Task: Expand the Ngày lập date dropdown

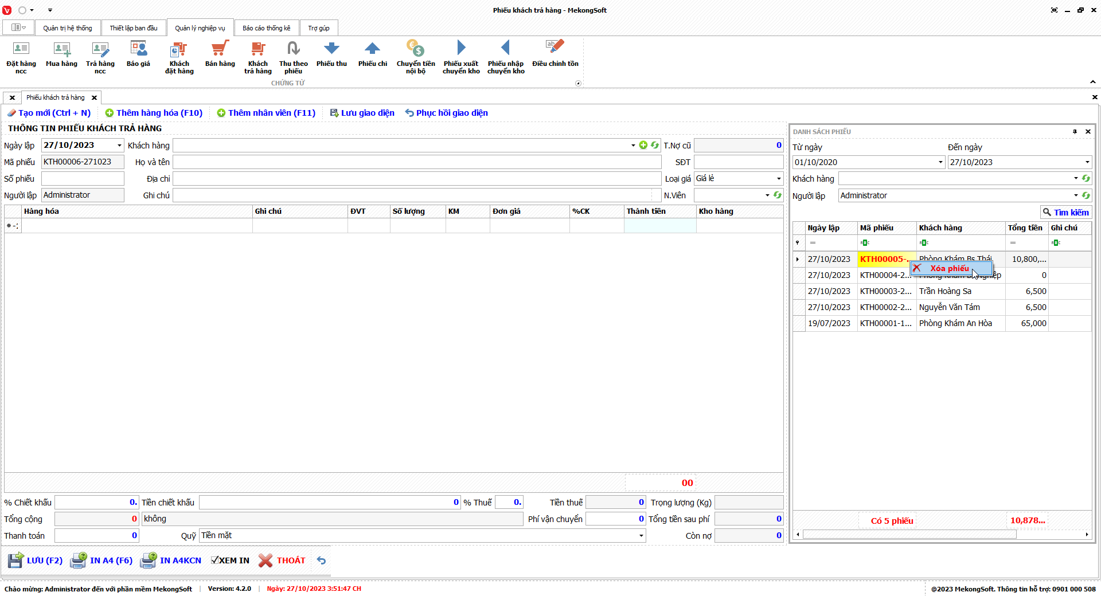Action: [119, 146]
